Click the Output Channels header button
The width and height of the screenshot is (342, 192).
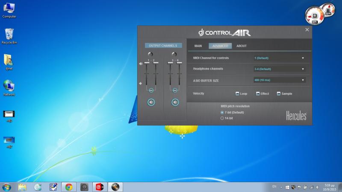coord(163,46)
